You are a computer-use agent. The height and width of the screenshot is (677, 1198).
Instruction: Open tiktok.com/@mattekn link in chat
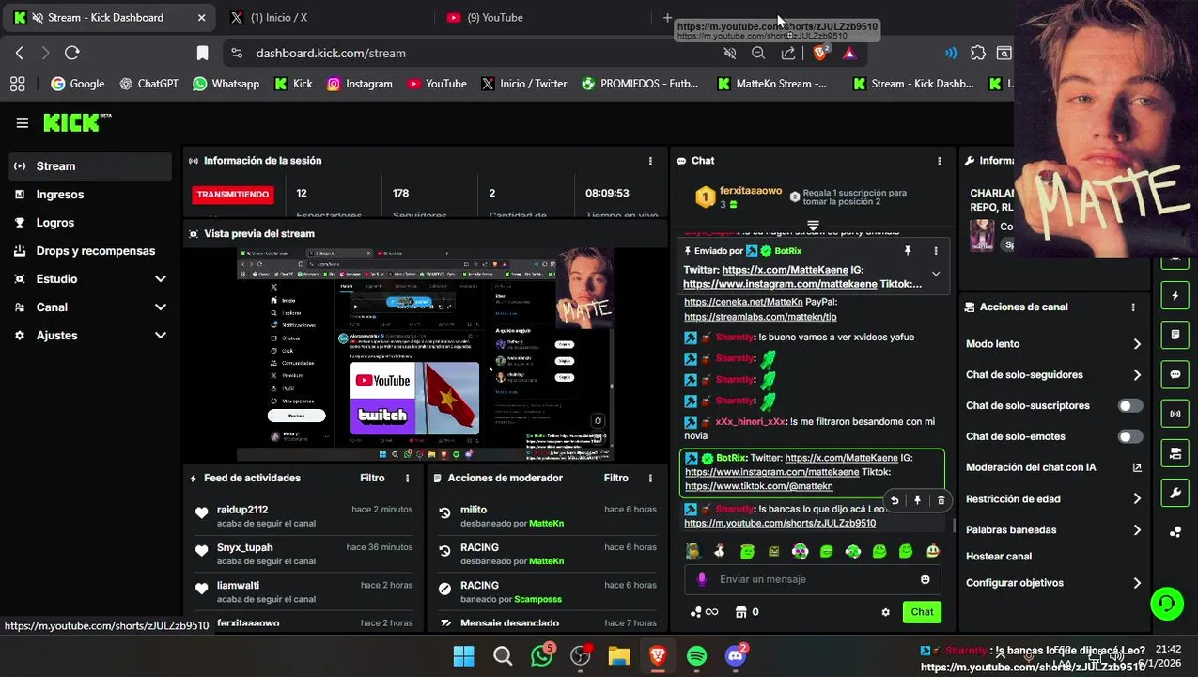[x=759, y=486]
